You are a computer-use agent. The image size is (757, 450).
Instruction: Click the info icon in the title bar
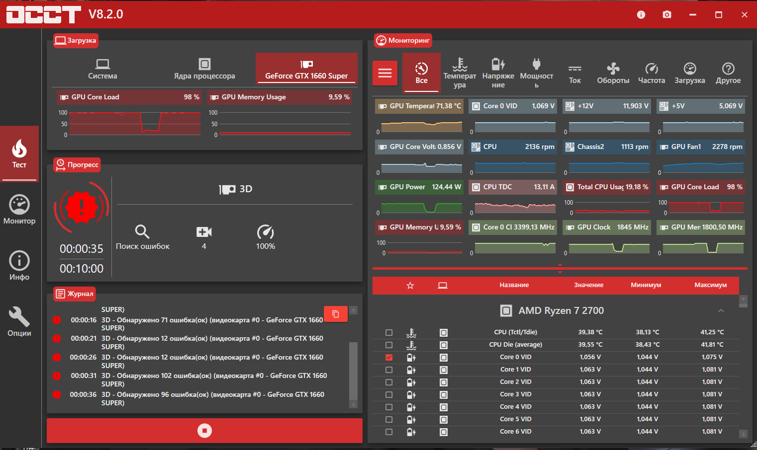coord(641,15)
